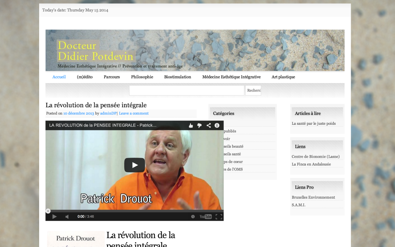Open La santé par le juste poids article
The width and height of the screenshot is (395, 247).
314,124
